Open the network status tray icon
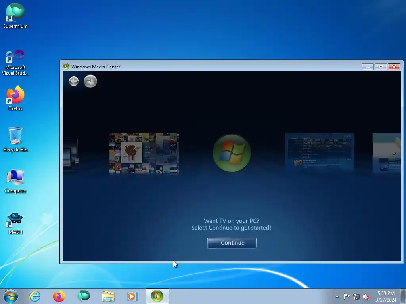The width and height of the screenshot is (406, 304). pyautogui.click(x=356, y=296)
